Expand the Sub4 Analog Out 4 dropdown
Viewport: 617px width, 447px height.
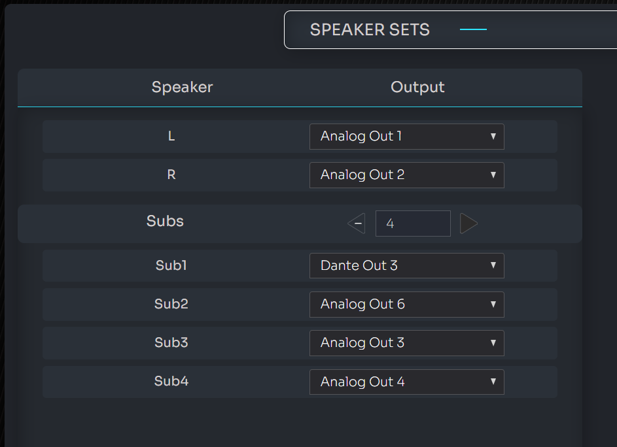click(406, 382)
